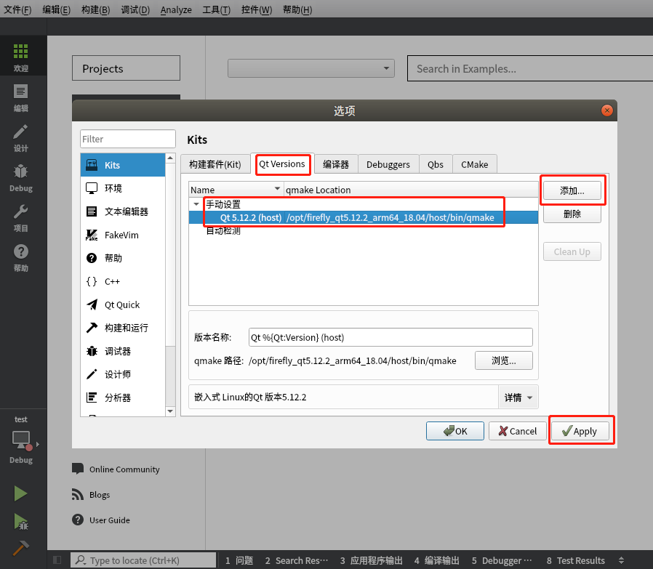The height and width of the screenshot is (569, 653).
Task: Select 帮助 category in options list
Action: (123, 258)
